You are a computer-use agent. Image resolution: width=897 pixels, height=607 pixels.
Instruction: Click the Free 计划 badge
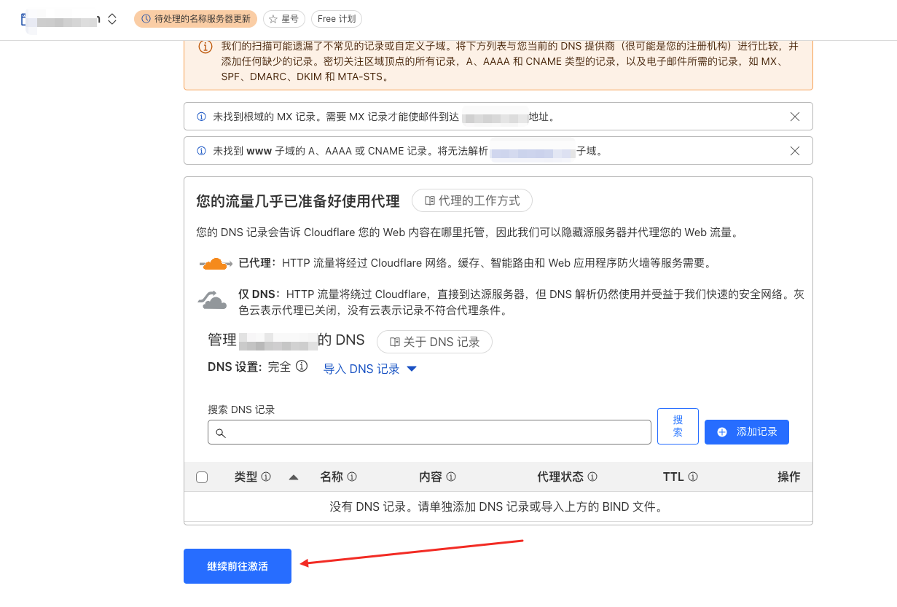click(337, 19)
